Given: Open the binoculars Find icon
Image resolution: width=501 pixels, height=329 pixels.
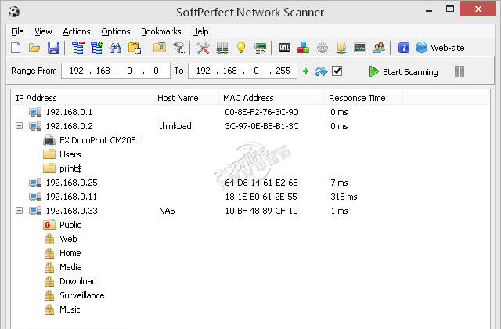Looking at the screenshot, I should (x=115, y=48).
